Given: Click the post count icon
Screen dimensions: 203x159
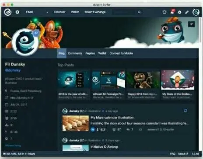Looking at the screenshot, I should point(7,111).
